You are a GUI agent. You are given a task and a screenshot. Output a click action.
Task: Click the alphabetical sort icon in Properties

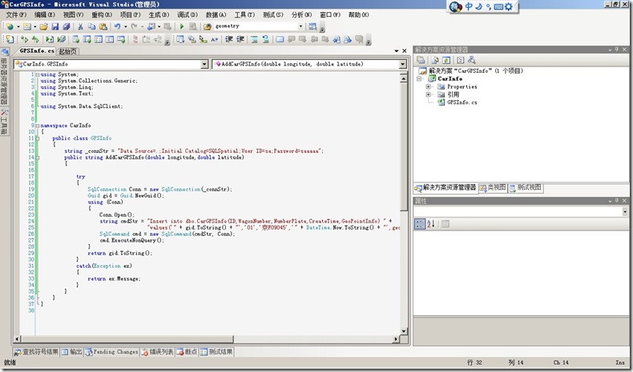tap(433, 225)
